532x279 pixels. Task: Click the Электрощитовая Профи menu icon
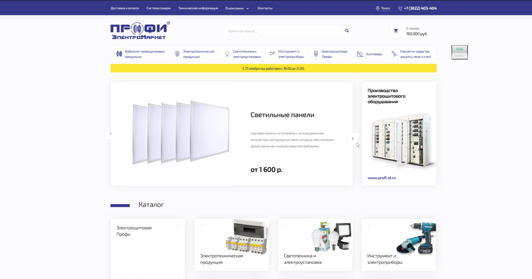(316, 54)
